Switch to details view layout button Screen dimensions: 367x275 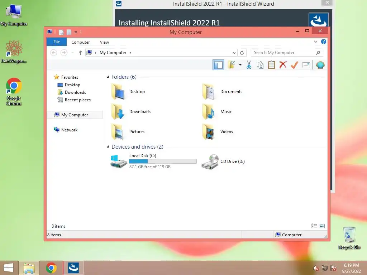tap(314, 226)
